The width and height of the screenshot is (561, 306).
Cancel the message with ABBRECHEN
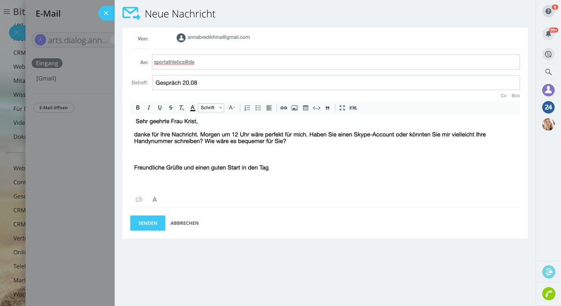pyautogui.click(x=185, y=223)
